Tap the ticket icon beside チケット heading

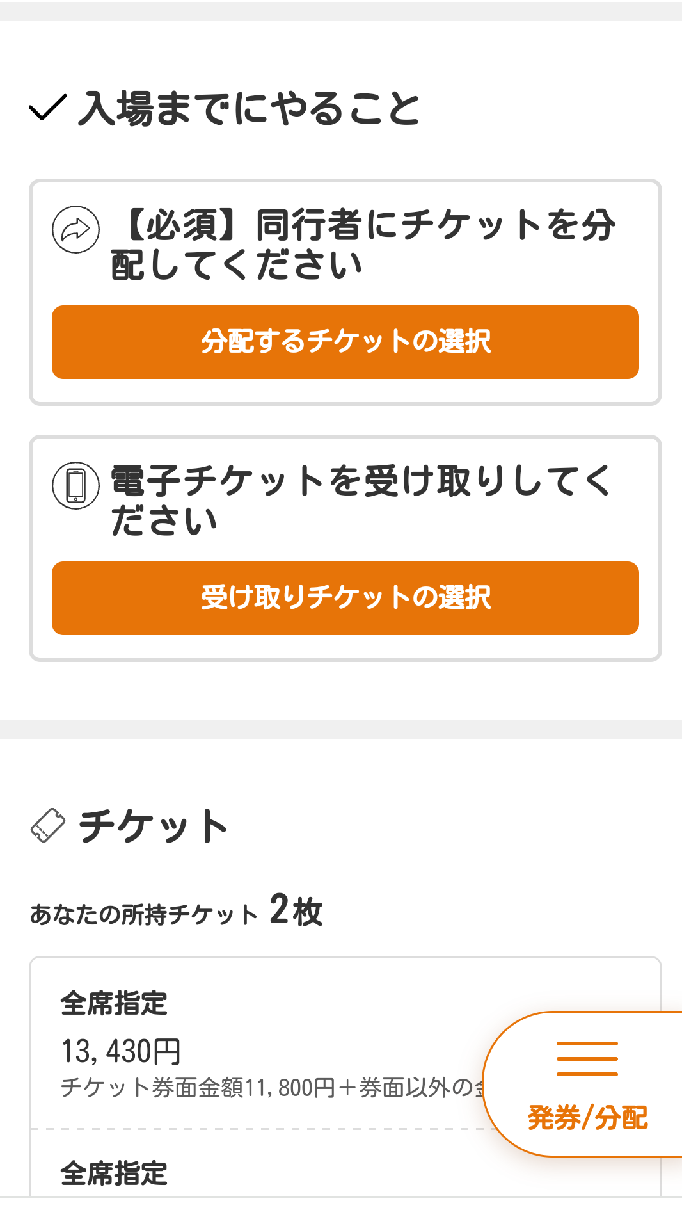(x=48, y=825)
